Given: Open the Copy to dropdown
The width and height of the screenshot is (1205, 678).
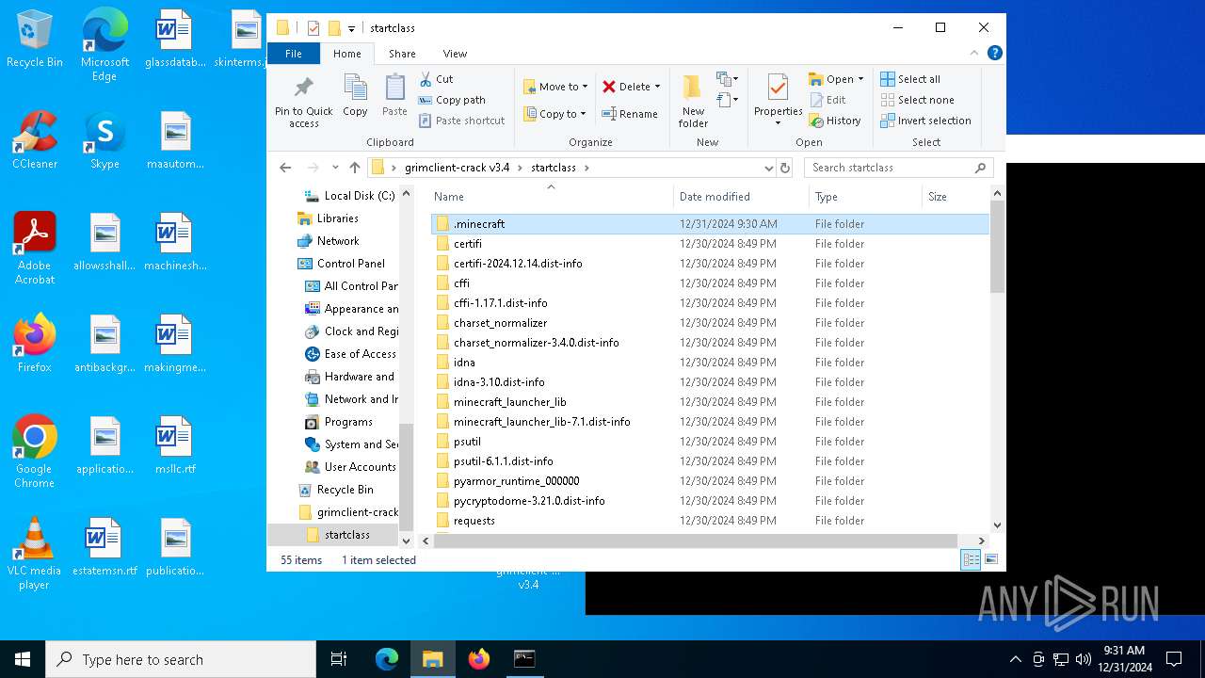Looking at the screenshot, I should point(555,114).
